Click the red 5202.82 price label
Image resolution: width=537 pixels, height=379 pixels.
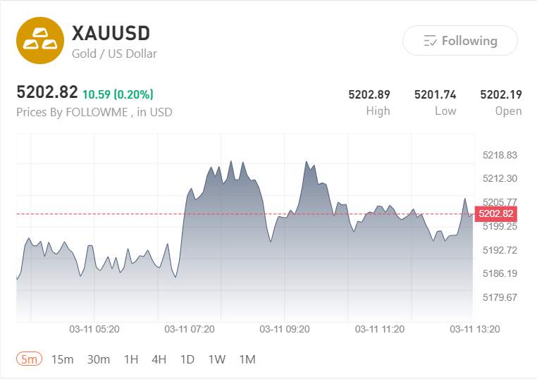coord(495,213)
